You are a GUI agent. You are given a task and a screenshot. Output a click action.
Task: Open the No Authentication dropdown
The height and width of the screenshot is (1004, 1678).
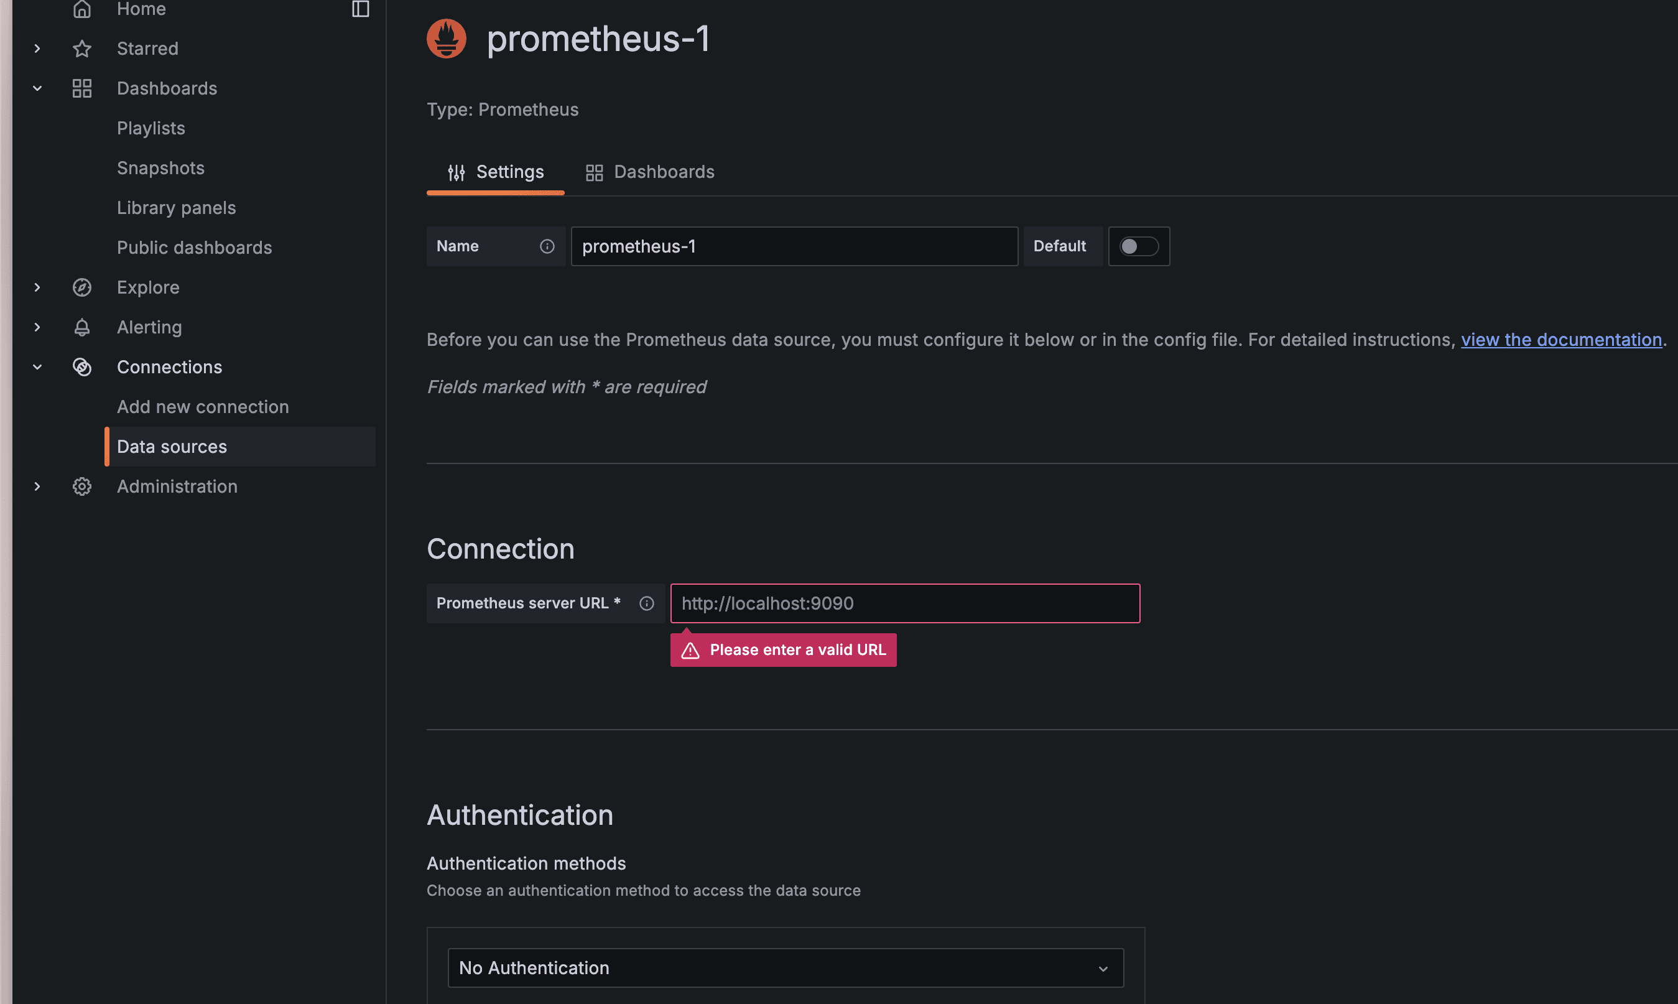point(786,968)
